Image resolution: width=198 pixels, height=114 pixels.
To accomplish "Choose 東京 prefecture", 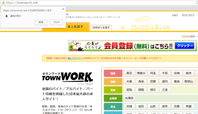I will tap(129, 73).
